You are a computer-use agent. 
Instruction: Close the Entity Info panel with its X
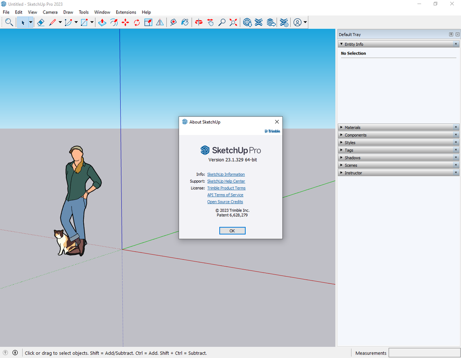456,44
